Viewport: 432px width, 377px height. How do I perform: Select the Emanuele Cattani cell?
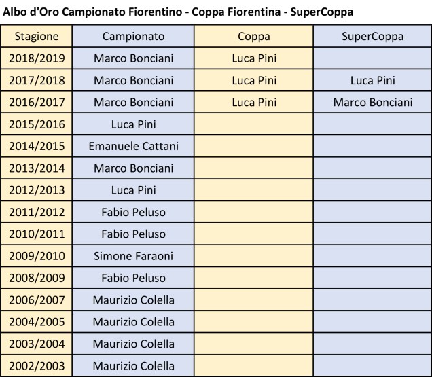pos(133,146)
